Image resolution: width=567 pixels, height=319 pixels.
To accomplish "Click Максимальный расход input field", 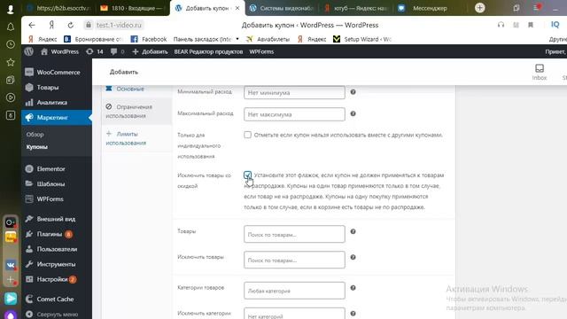I will pos(294,114).
